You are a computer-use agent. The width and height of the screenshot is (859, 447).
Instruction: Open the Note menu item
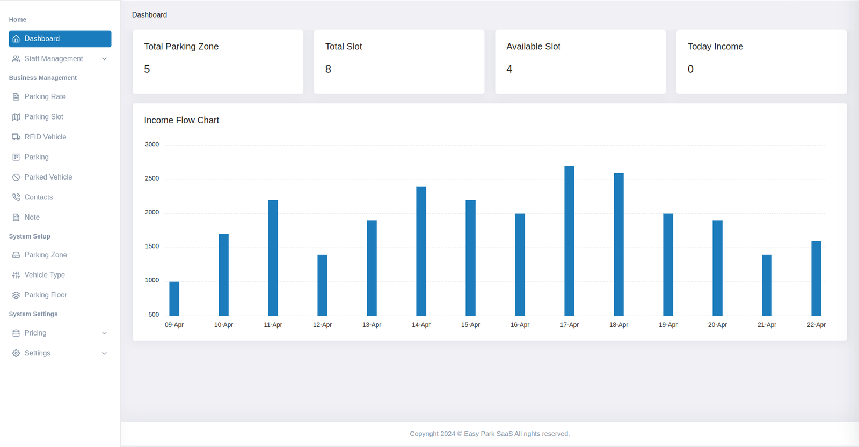tap(32, 218)
